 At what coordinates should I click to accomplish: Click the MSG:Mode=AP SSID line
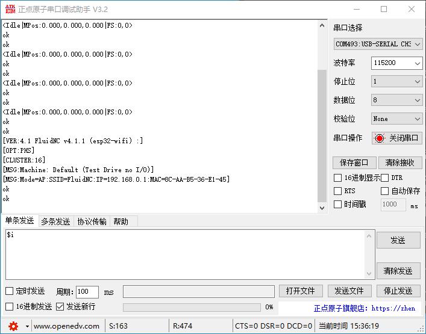coord(116,179)
